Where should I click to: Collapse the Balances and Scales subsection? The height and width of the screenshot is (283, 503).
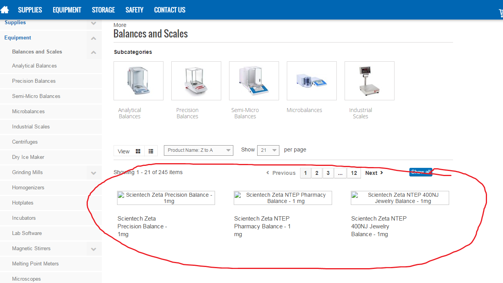[x=94, y=52]
